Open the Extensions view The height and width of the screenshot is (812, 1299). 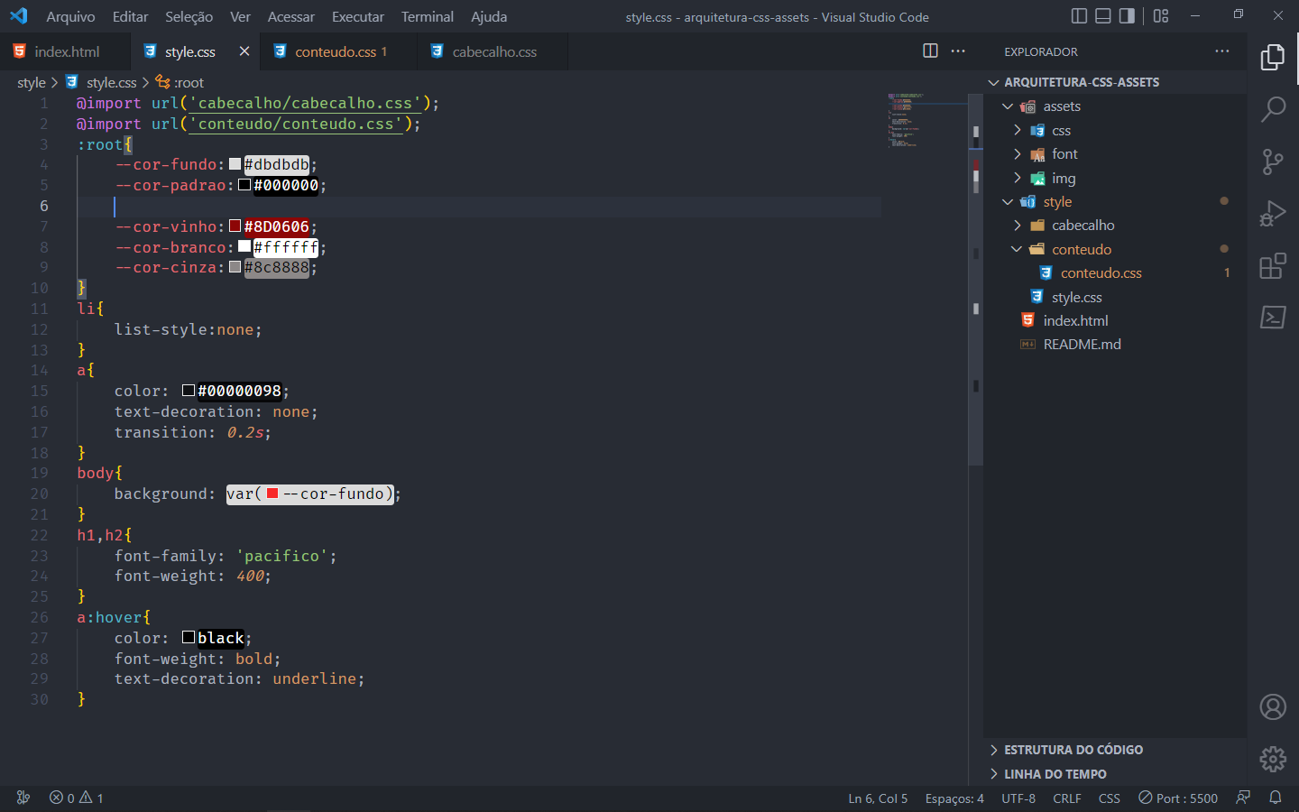1273,266
